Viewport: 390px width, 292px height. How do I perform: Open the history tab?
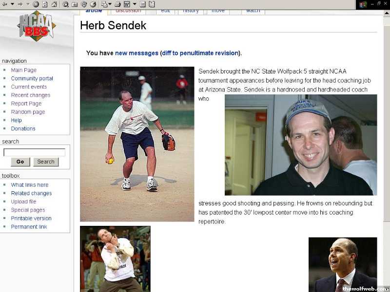click(191, 11)
